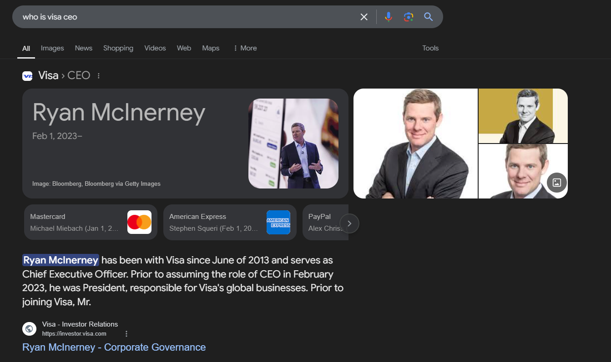Open the Tools options
The height and width of the screenshot is (362, 611).
[x=430, y=48]
